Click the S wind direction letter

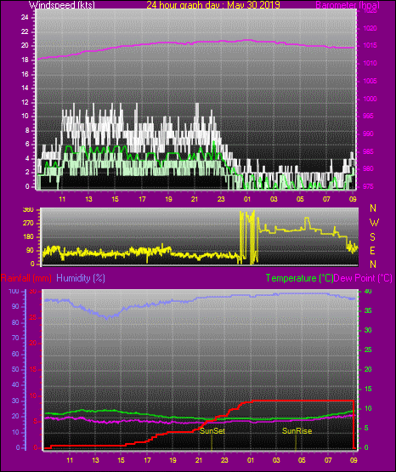pos(372,237)
